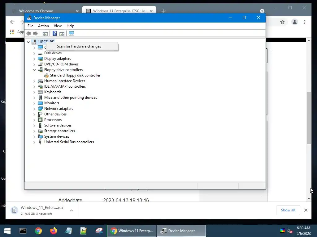Click the Chrome page vertical scrollbar thumb
This screenshot has height=237, width=317.
tap(309, 118)
